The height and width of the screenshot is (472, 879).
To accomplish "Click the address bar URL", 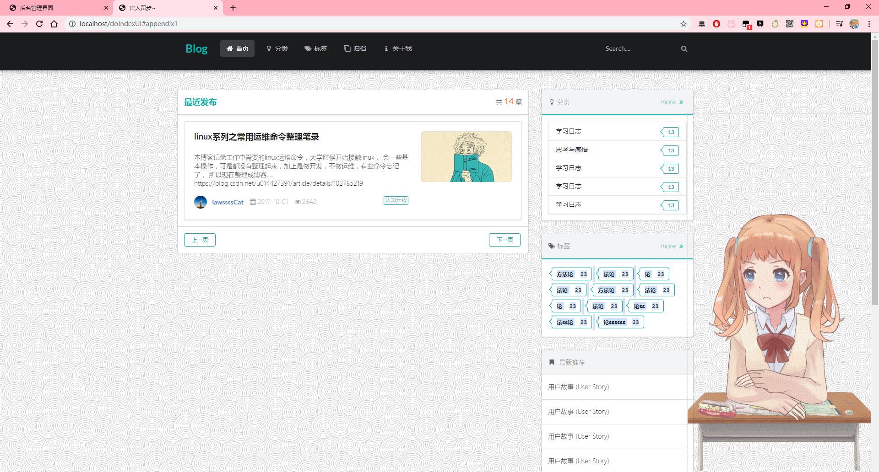I will 128,24.
